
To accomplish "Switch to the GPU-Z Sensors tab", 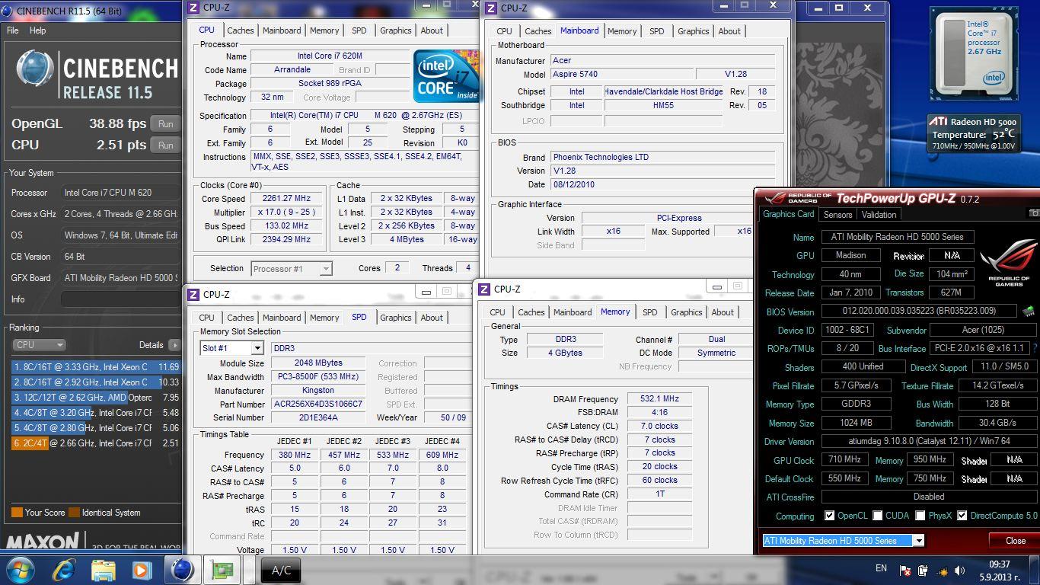I will [x=838, y=215].
